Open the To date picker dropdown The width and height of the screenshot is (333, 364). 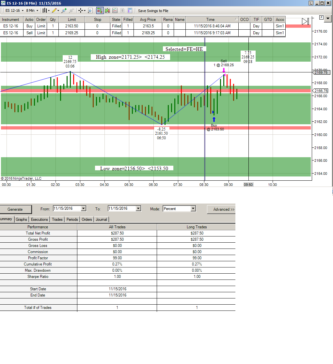pos(138,208)
